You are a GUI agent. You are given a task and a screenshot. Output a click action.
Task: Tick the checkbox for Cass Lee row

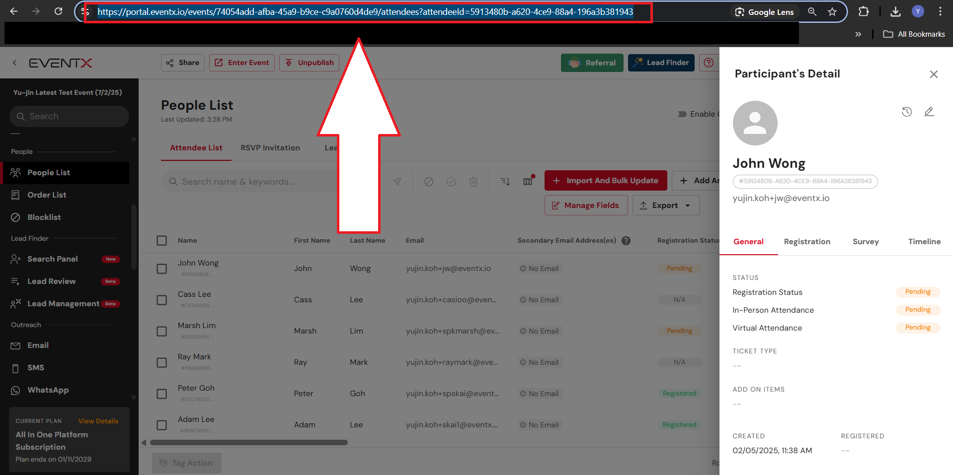click(161, 300)
